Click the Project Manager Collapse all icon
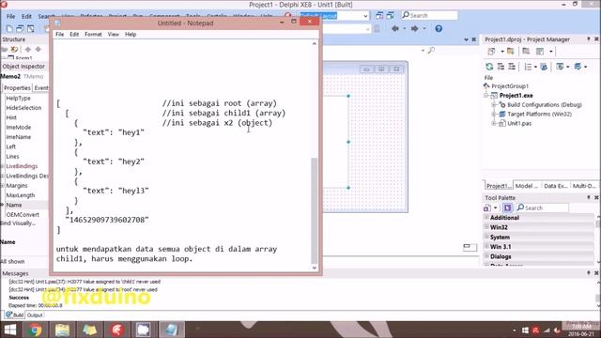This screenshot has height=338, width=601. pos(511,67)
